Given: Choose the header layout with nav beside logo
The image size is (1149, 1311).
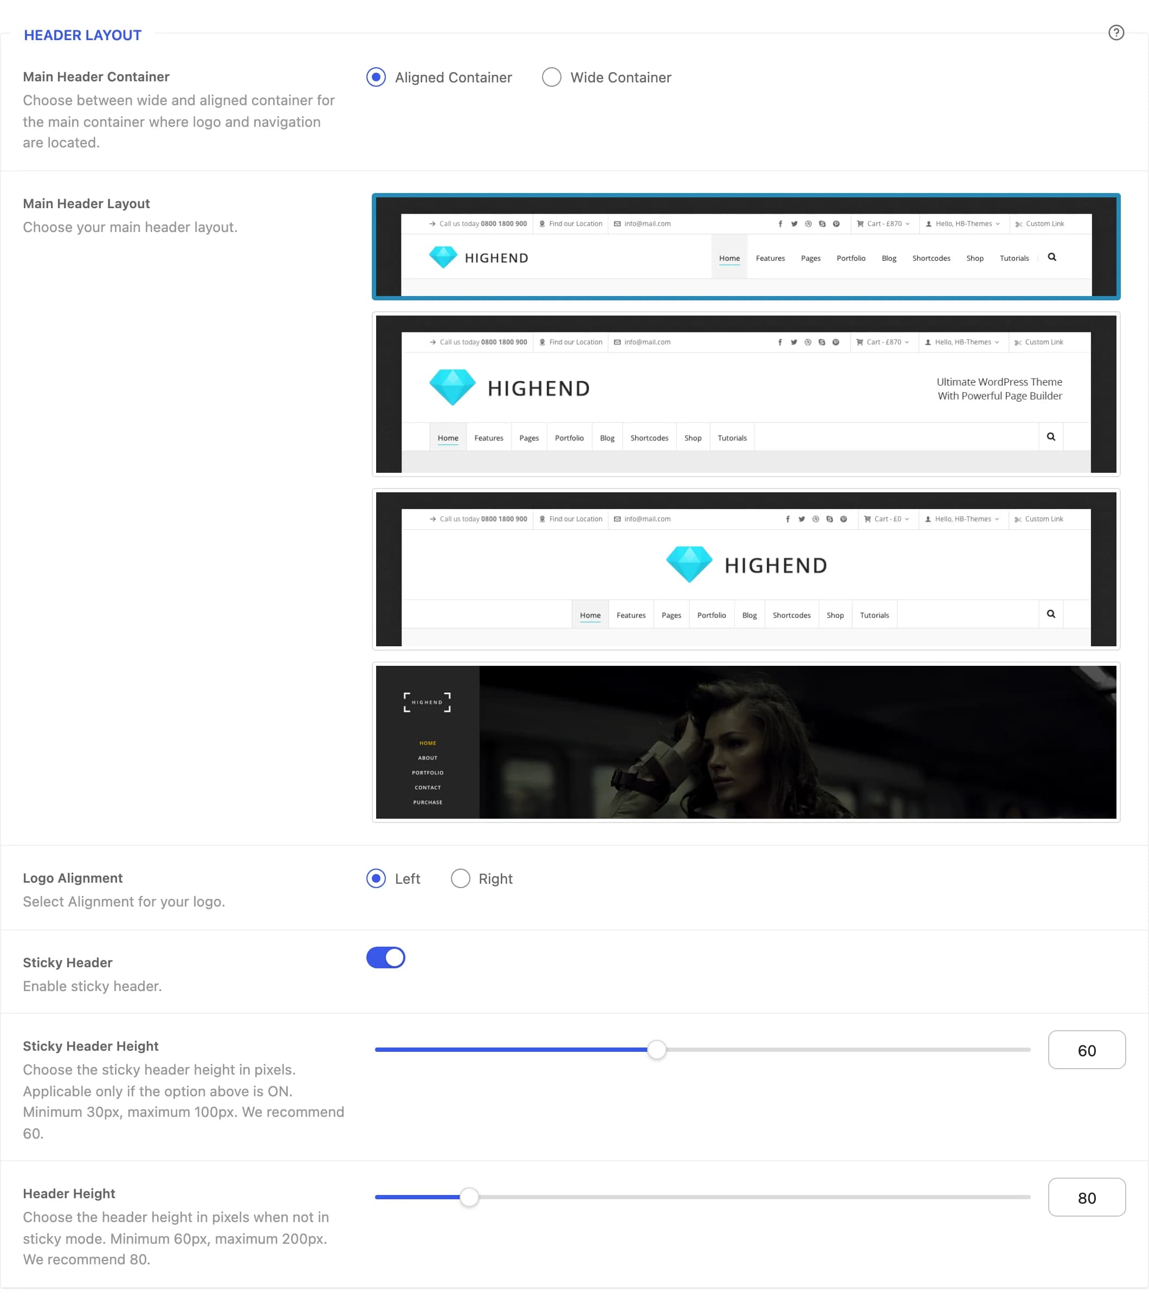Looking at the screenshot, I should coord(746,247).
